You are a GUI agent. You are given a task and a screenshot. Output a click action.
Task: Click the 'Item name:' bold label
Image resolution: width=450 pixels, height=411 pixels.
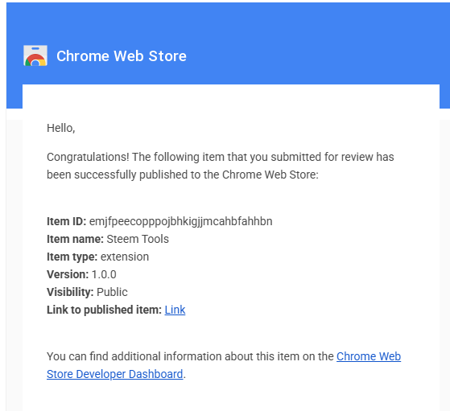[75, 239]
